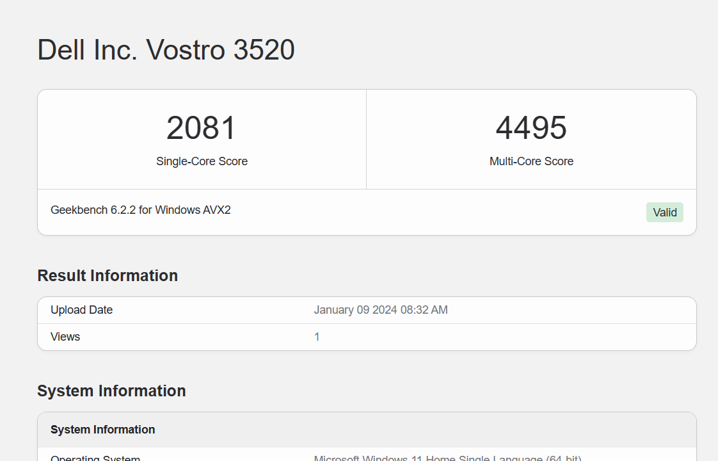Click the System Information section heading

(x=111, y=391)
